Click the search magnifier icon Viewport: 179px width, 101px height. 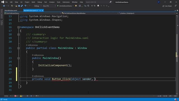(110, 2)
